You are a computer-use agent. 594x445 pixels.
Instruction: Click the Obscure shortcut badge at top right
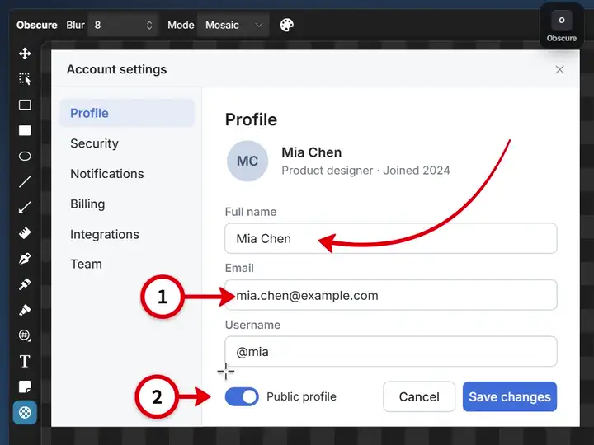(x=562, y=26)
